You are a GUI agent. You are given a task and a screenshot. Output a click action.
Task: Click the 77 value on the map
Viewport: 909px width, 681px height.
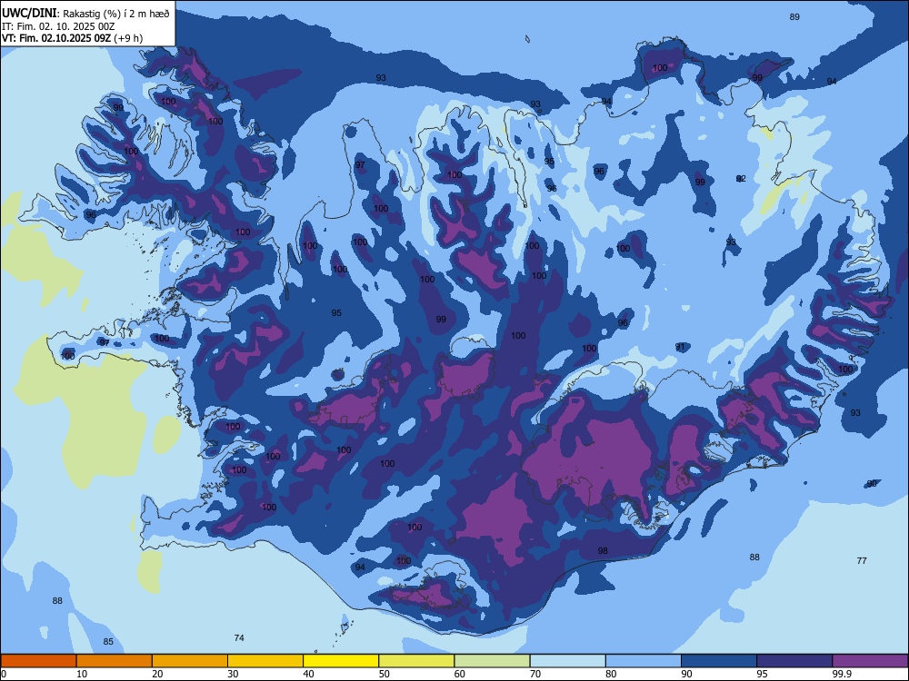click(x=862, y=560)
